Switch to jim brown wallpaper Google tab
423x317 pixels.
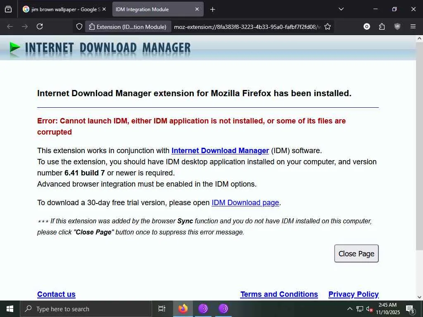point(64,9)
